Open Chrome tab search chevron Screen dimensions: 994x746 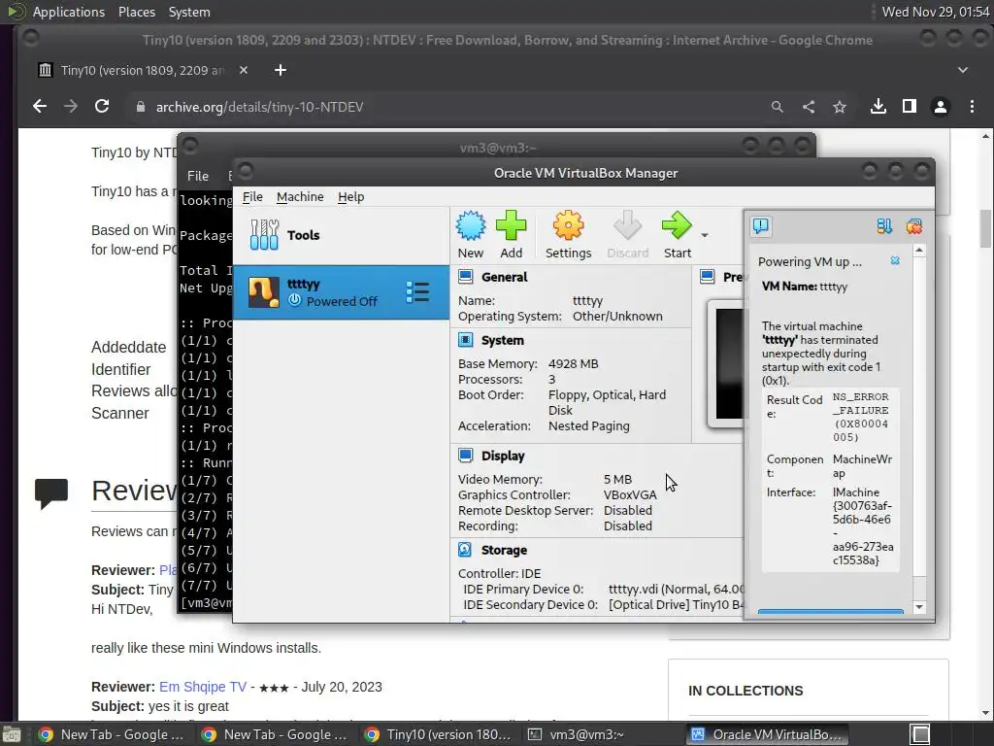tap(962, 70)
